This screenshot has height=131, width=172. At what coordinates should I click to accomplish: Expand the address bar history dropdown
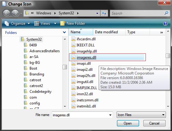97,13
